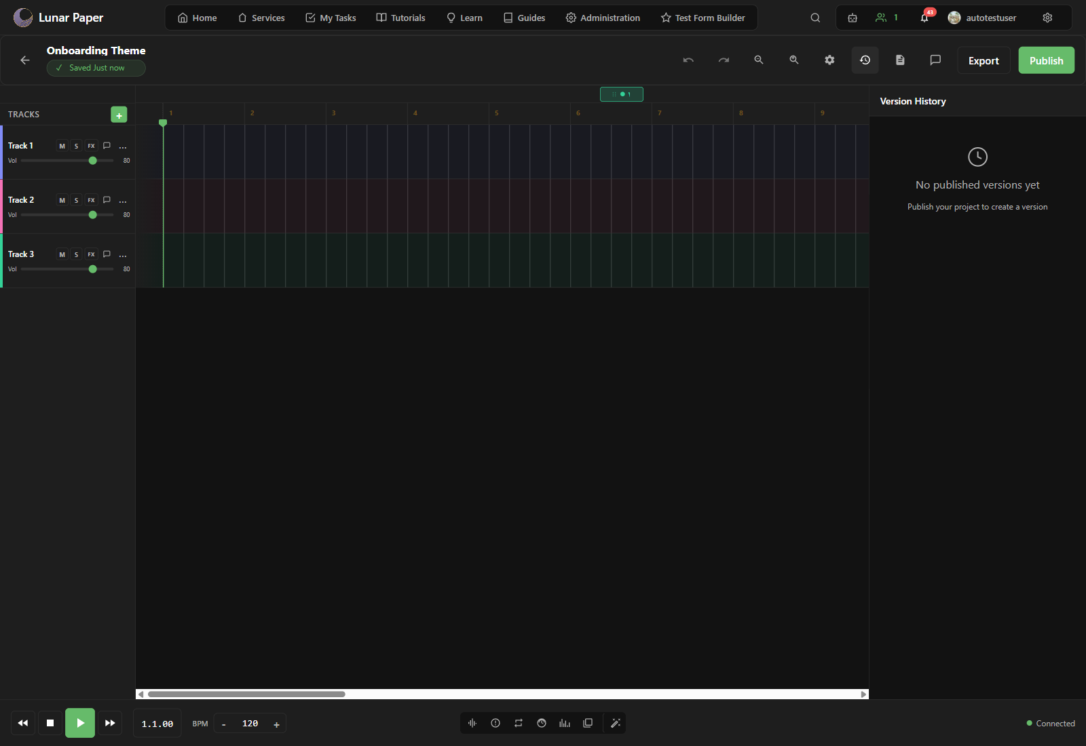Open the search magnifier in top bar
1086x746 pixels.
[x=815, y=18]
